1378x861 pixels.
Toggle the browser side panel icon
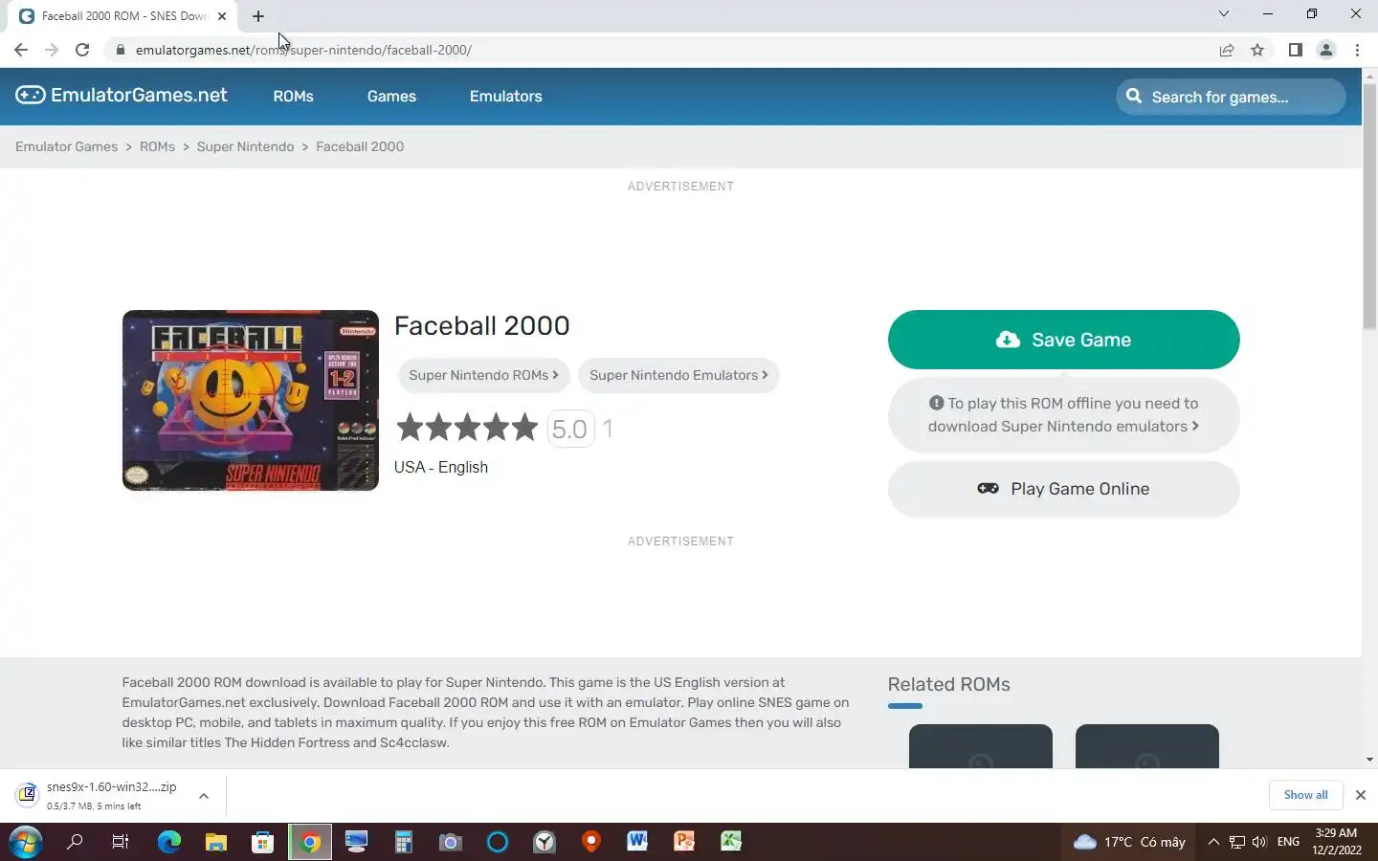pos(1295,50)
